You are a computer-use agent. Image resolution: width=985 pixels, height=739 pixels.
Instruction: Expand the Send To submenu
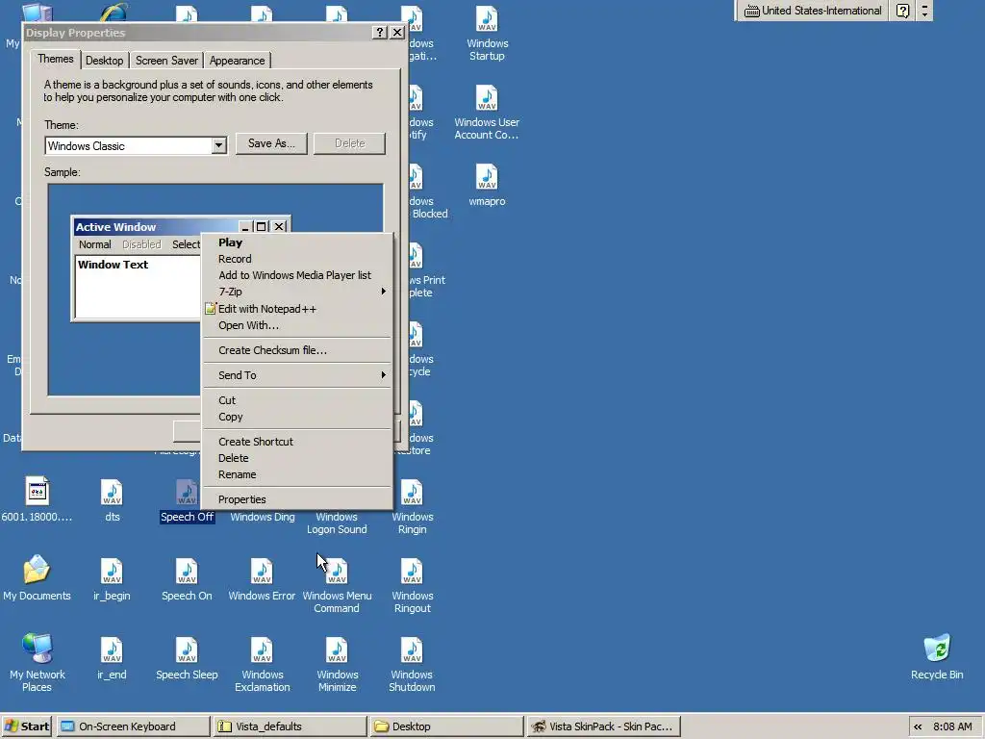[x=297, y=375]
